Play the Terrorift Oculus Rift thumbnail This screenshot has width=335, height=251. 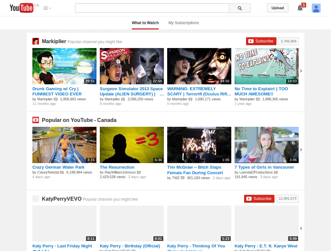click(x=199, y=66)
